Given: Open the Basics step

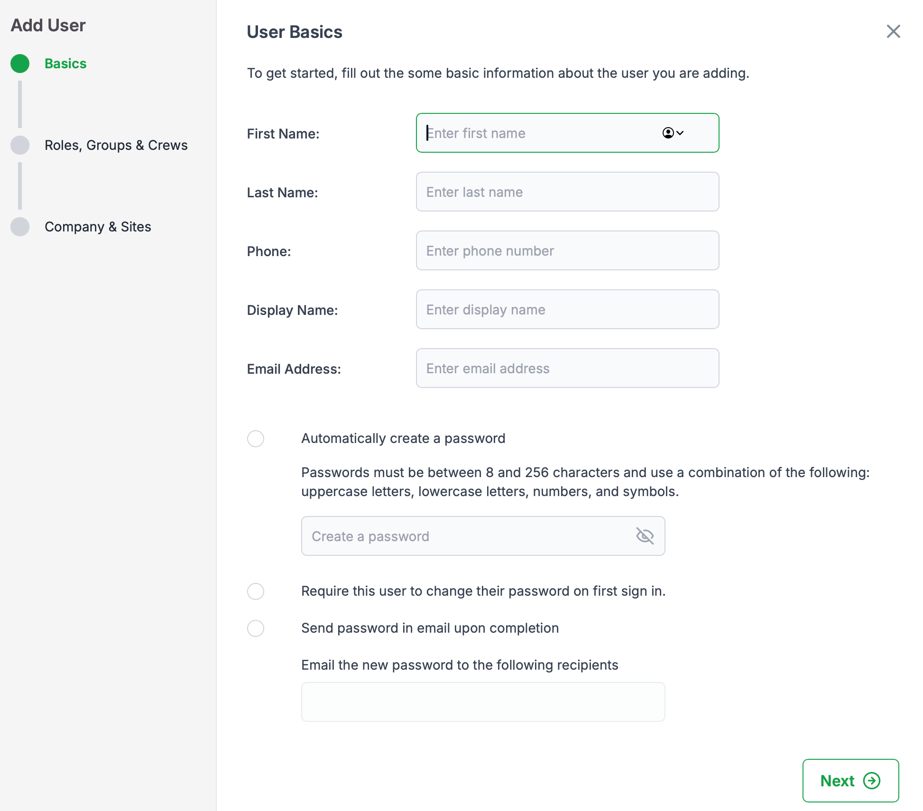Looking at the screenshot, I should pos(65,64).
